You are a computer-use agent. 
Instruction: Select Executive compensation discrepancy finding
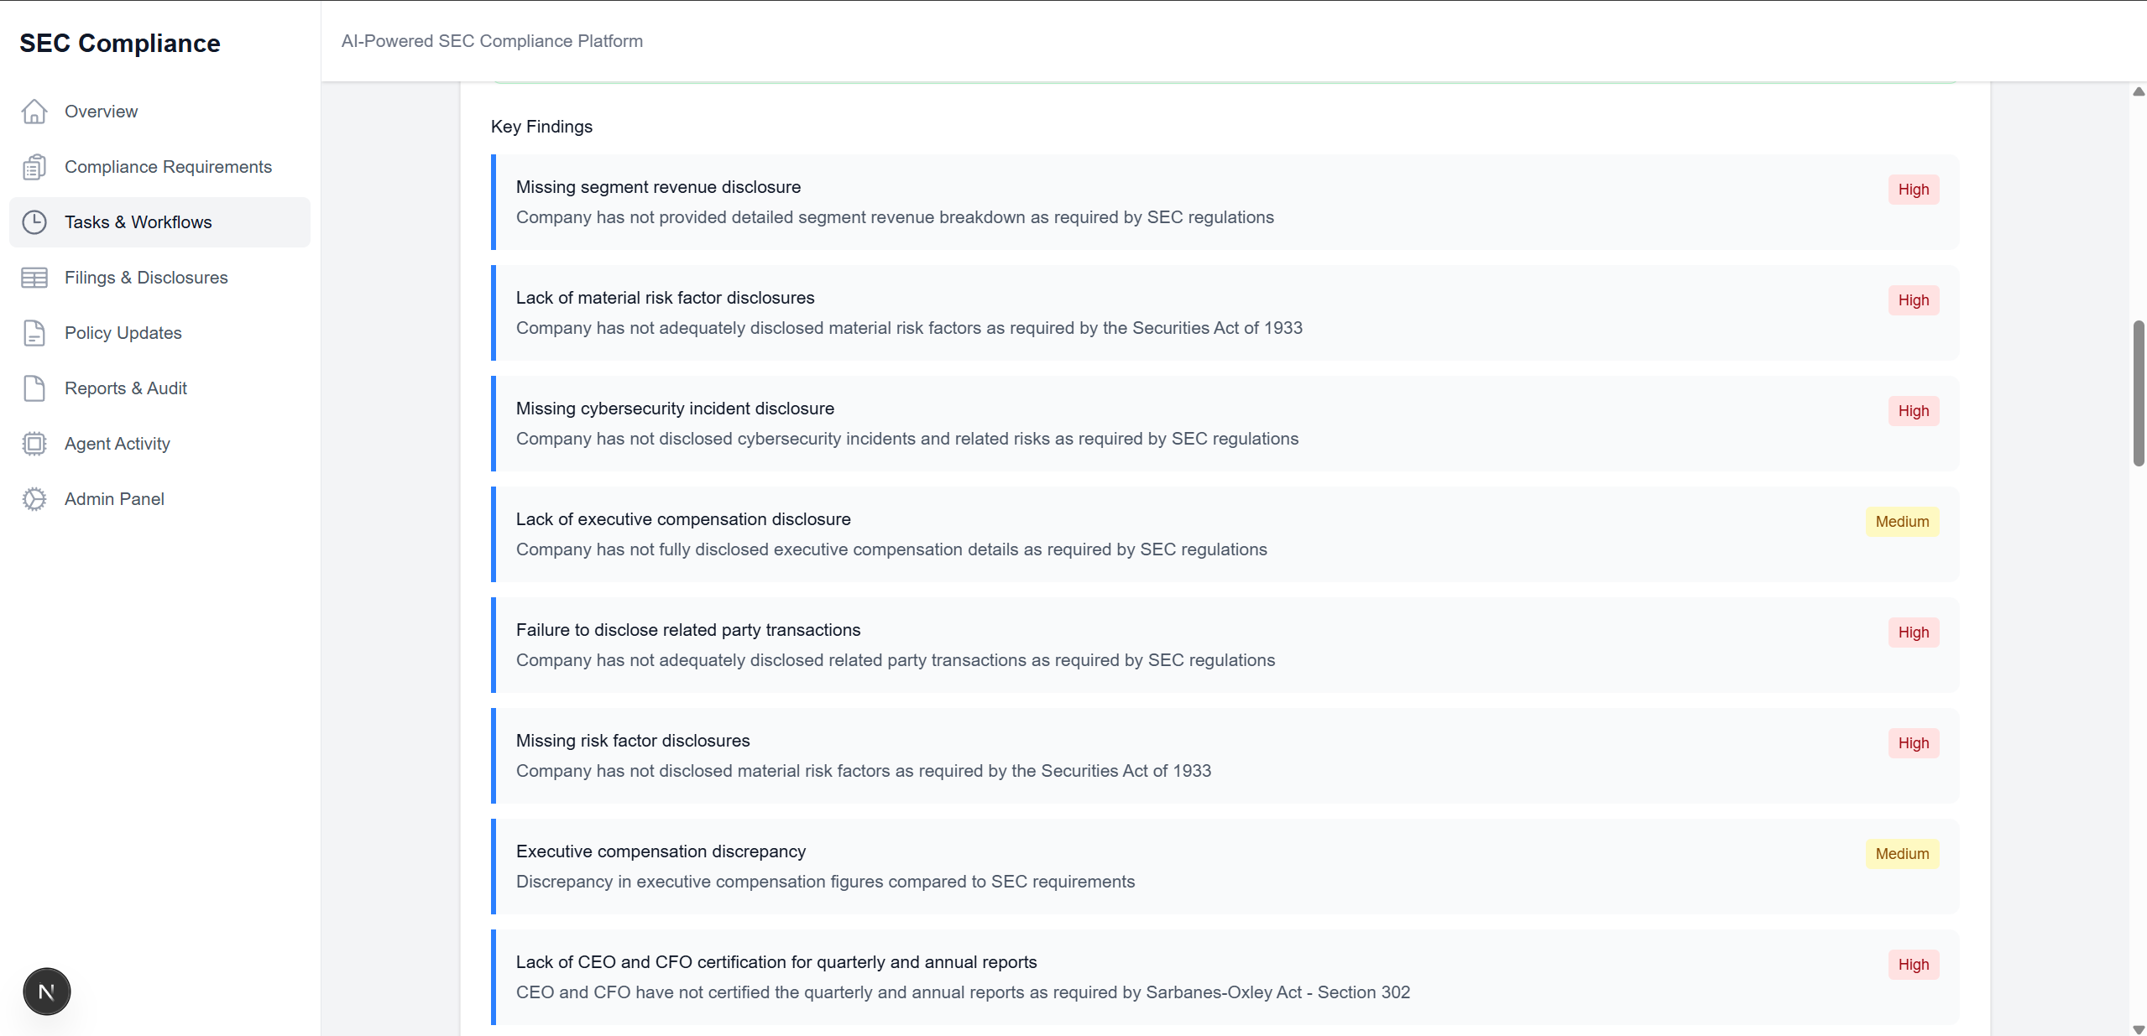click(661, 851)
